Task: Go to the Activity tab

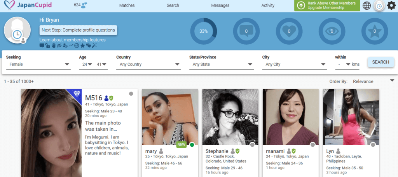Action: coord(268,5)
